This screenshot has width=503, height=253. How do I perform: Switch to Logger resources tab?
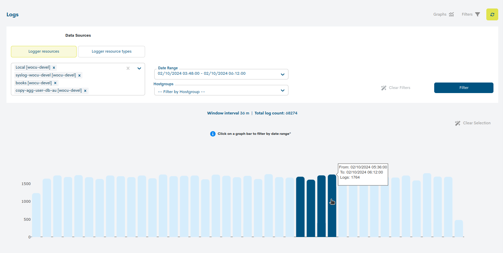pyautogui.click(x=44, y=52)
